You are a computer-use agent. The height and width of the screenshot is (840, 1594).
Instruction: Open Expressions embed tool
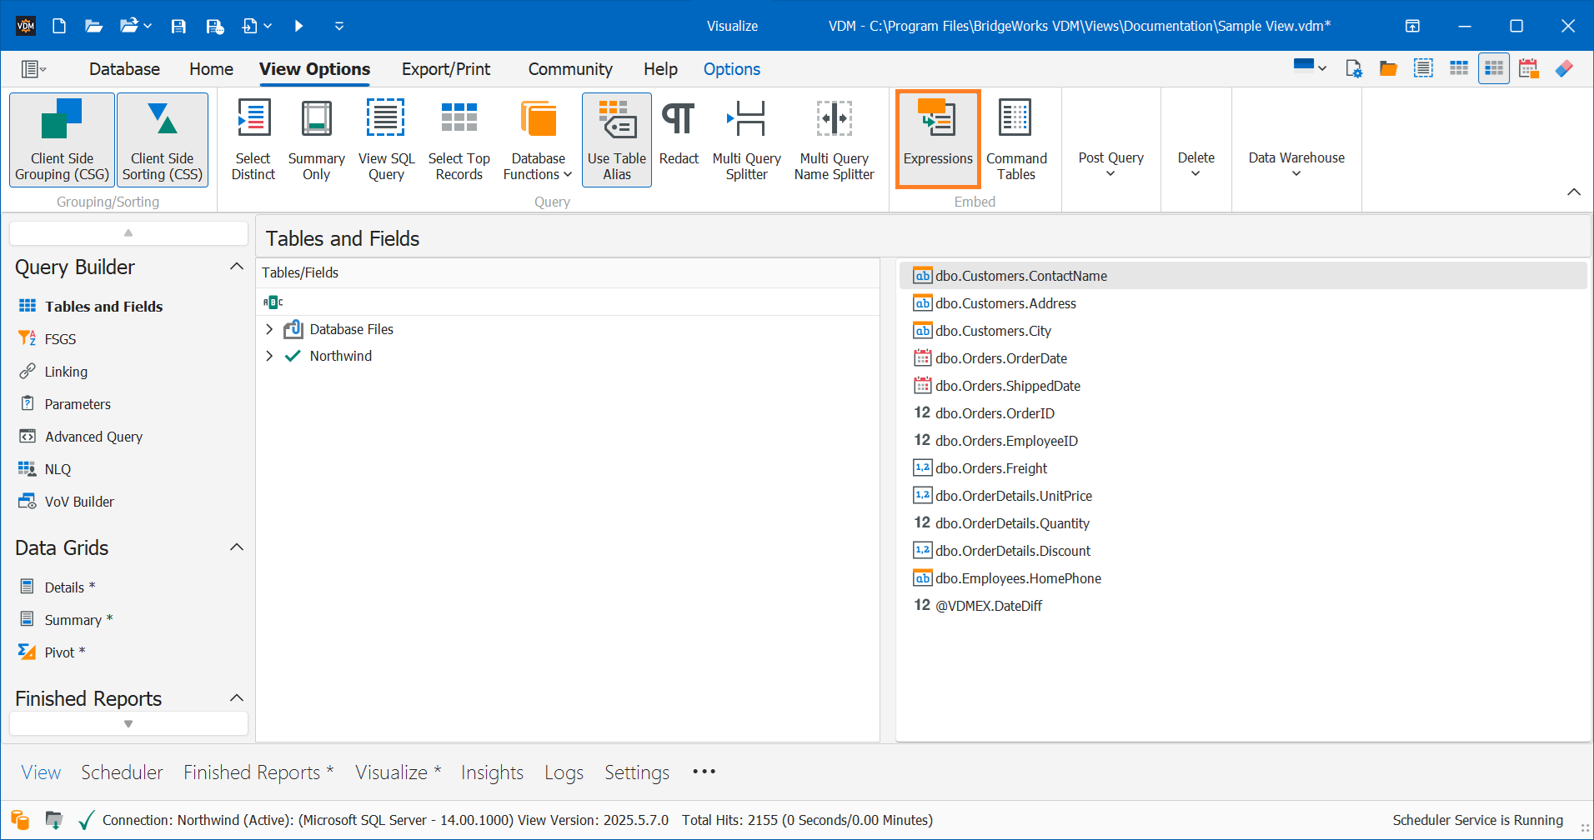[938, 139]
